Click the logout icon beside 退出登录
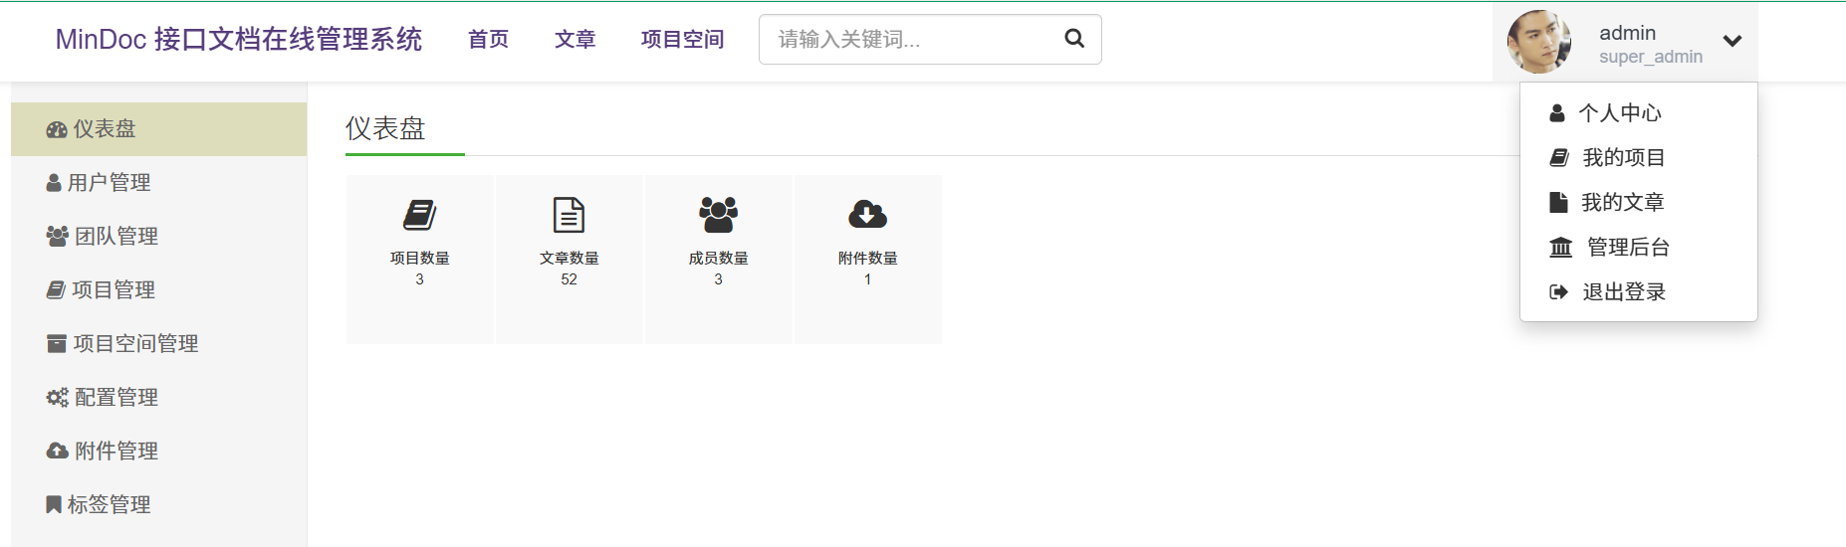The image size is (1846, 547). pyautogui.click(x=1559, y=292)
